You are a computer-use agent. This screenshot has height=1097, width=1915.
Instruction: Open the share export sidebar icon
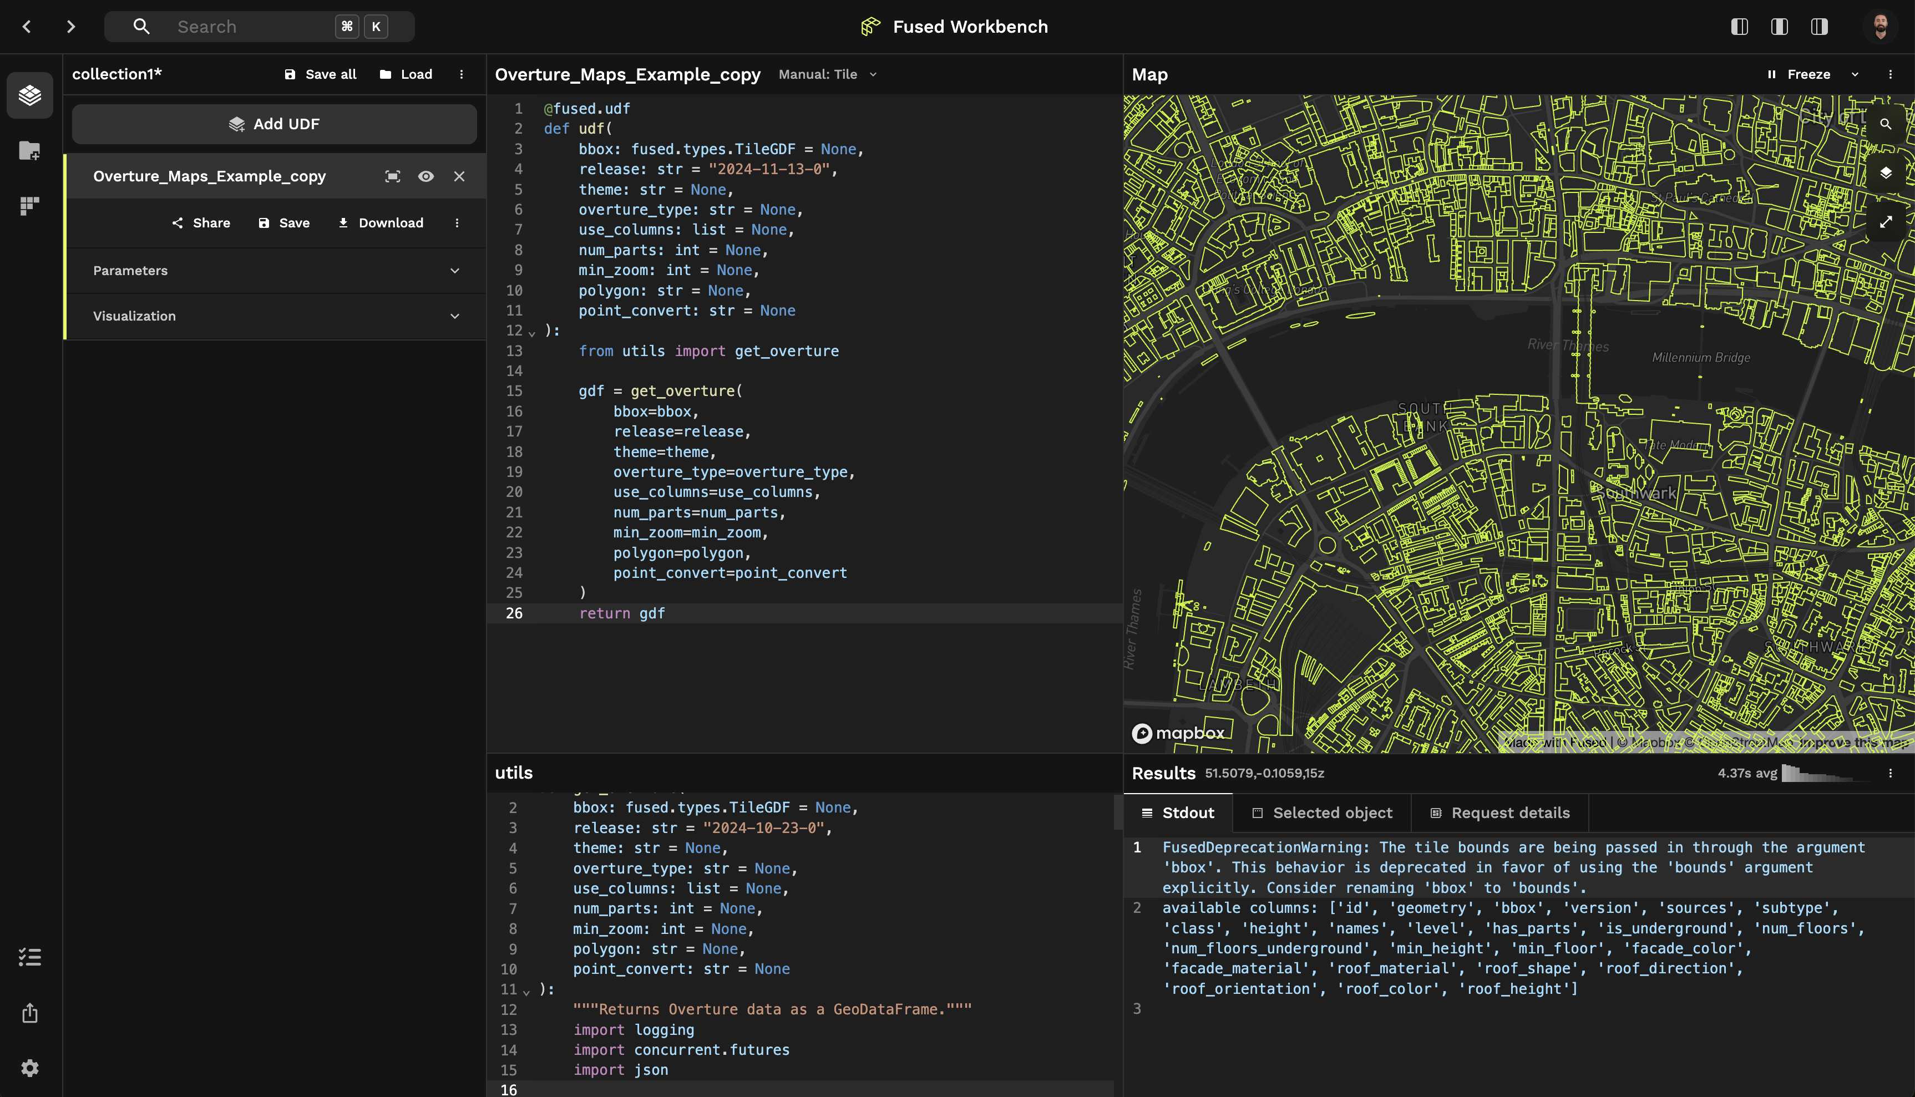click(x=30, y=1013)
